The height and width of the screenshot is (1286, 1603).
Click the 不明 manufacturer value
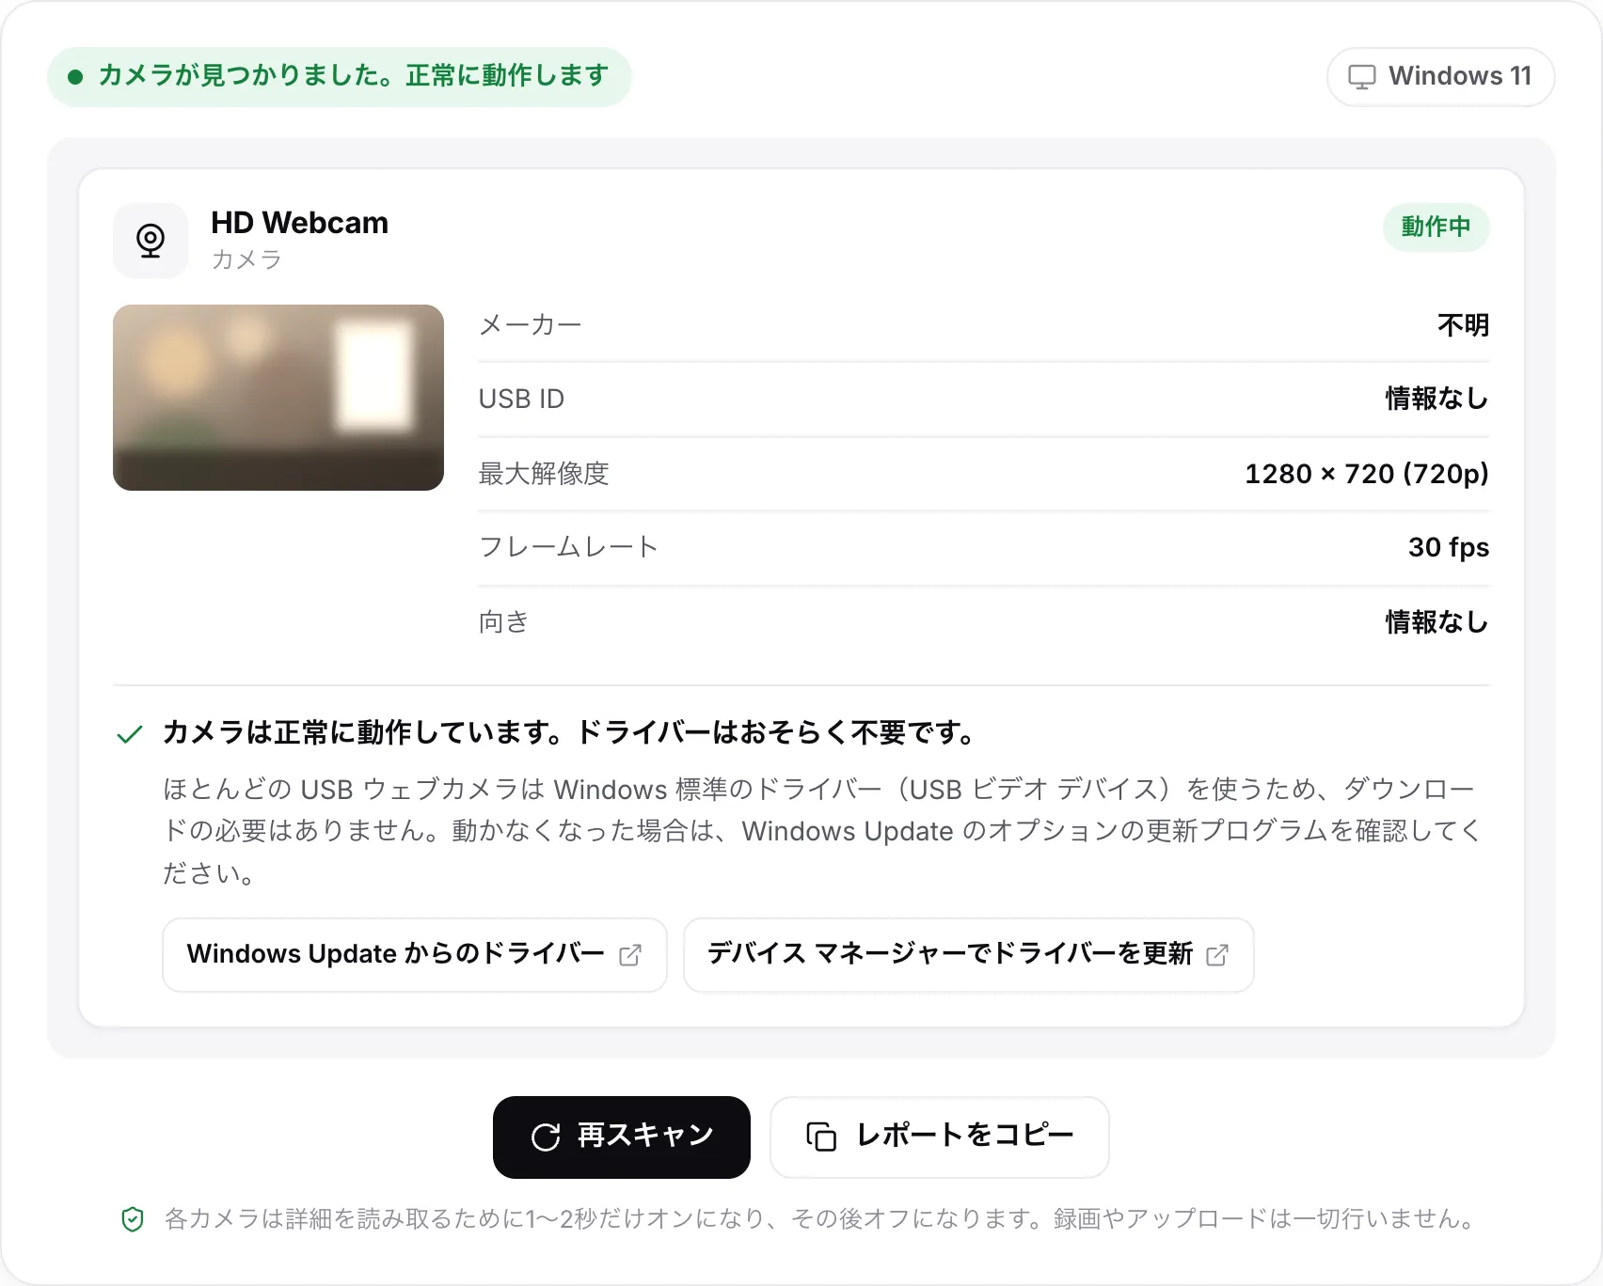(1464, 325)
